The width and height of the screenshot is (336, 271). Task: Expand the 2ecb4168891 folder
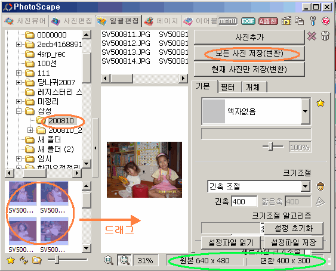[19, 44]
